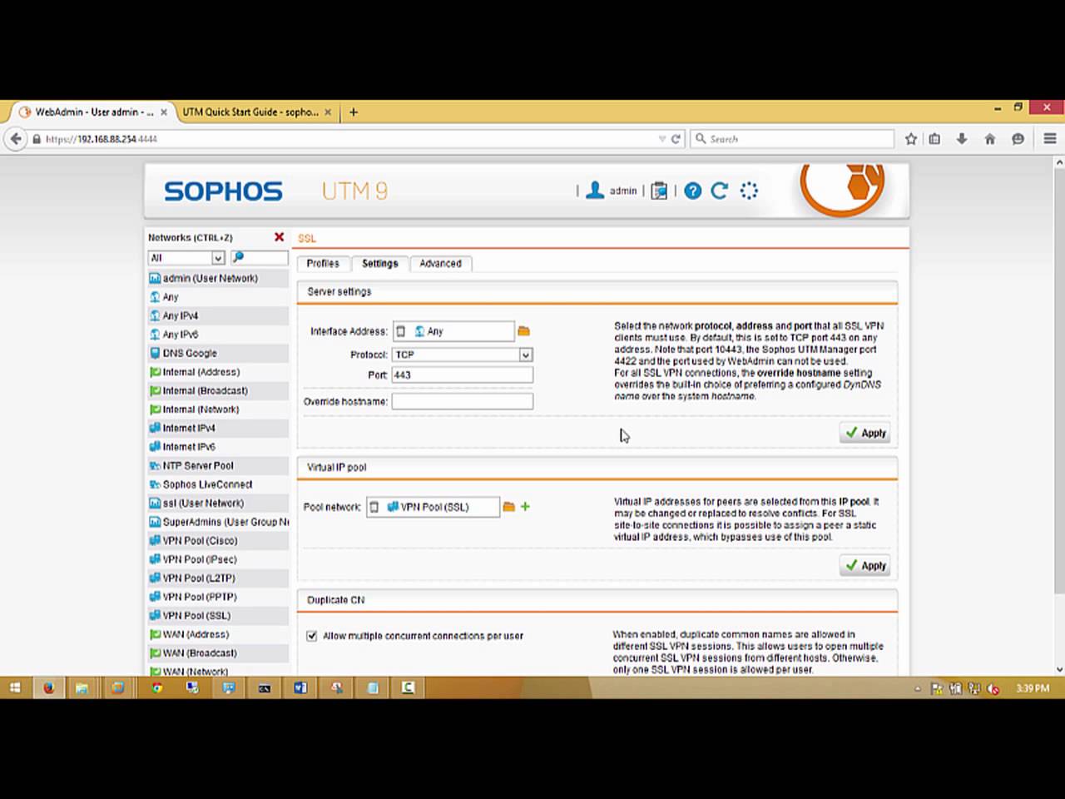Reload the page with browser refresh icon
This screenshot has height=799, width=1065.
pyautogui.click(x=676, y=139)
